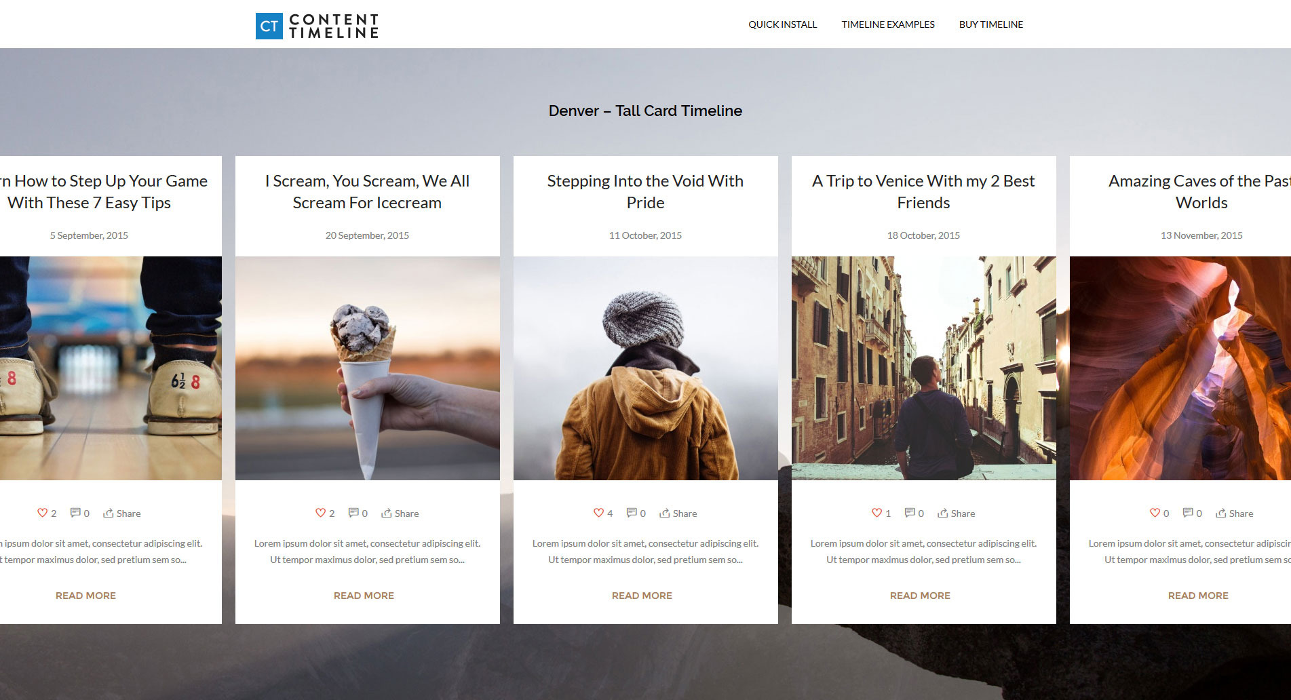This screenshot has width=1291, height=700.
Task: Open the bowling shoes thumbnail image
Action: point(111,368)
